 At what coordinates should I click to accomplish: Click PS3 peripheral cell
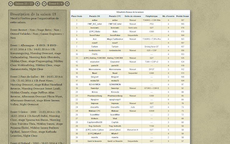152,24
